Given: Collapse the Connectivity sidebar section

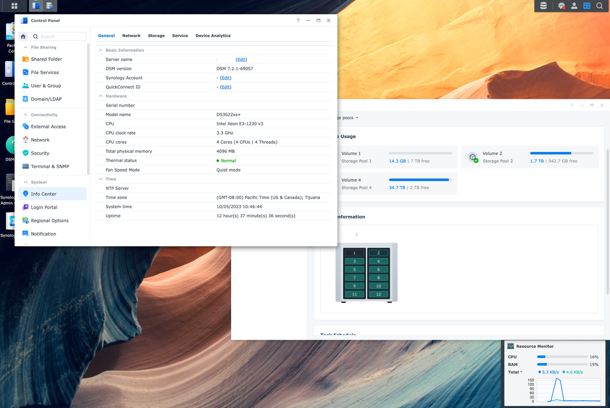Looking at the screenshot, I should pyautogui.click(x=26, y=115).
